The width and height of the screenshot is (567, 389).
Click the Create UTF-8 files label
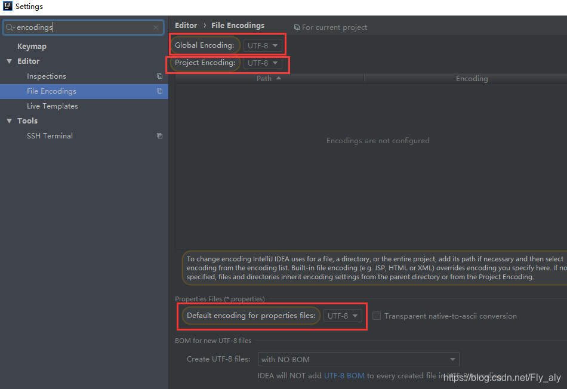218,359
